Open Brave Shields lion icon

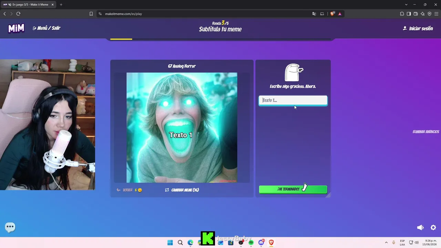click(332, 14)
